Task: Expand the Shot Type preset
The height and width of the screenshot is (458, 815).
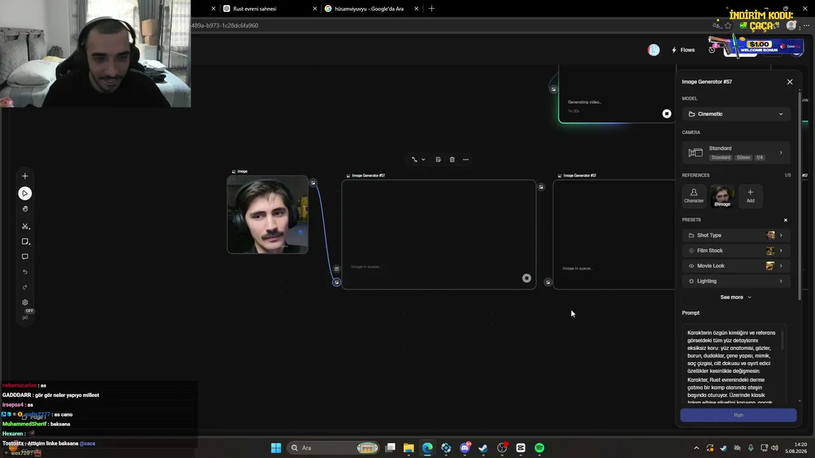Action: click(x=736, y=235)
